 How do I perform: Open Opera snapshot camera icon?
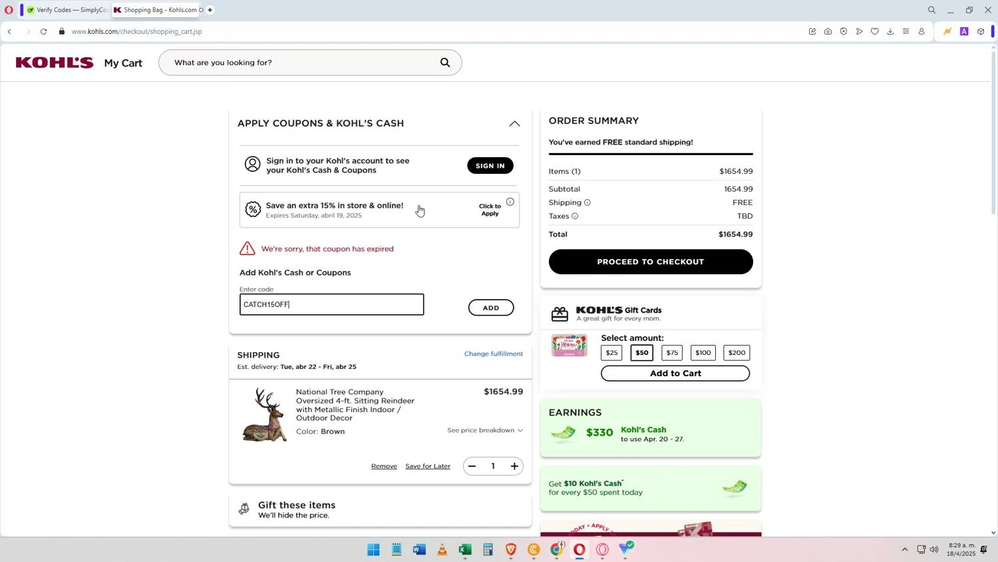828,31
